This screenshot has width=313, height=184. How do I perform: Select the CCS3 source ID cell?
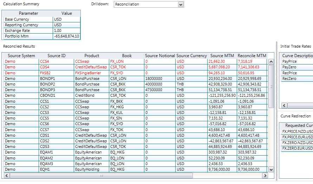pyautogui.click(x=56, y=113)
